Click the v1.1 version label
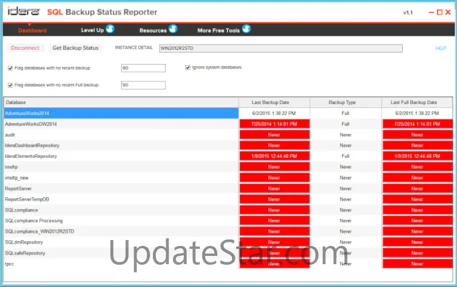 point(408,12)
